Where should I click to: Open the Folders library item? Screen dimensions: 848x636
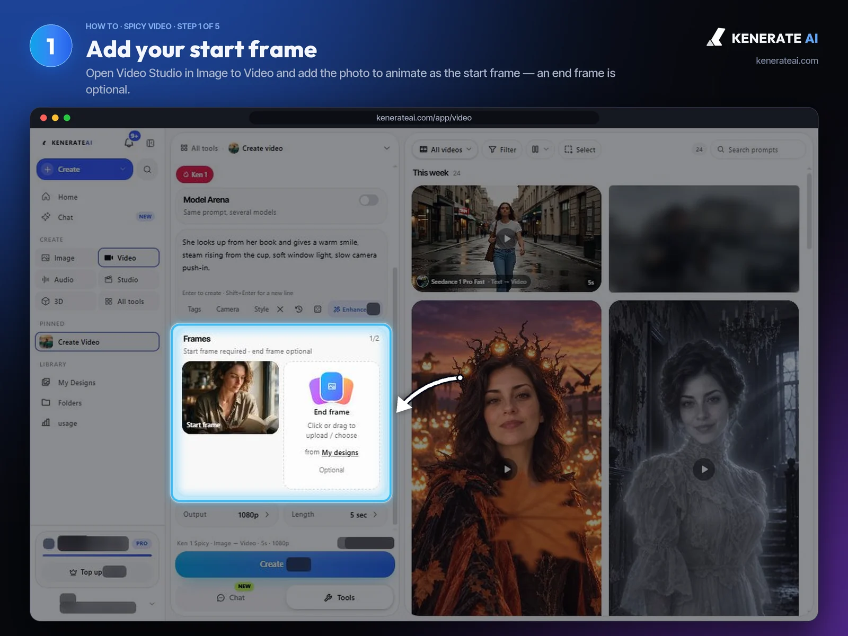(x=98, y=403)
